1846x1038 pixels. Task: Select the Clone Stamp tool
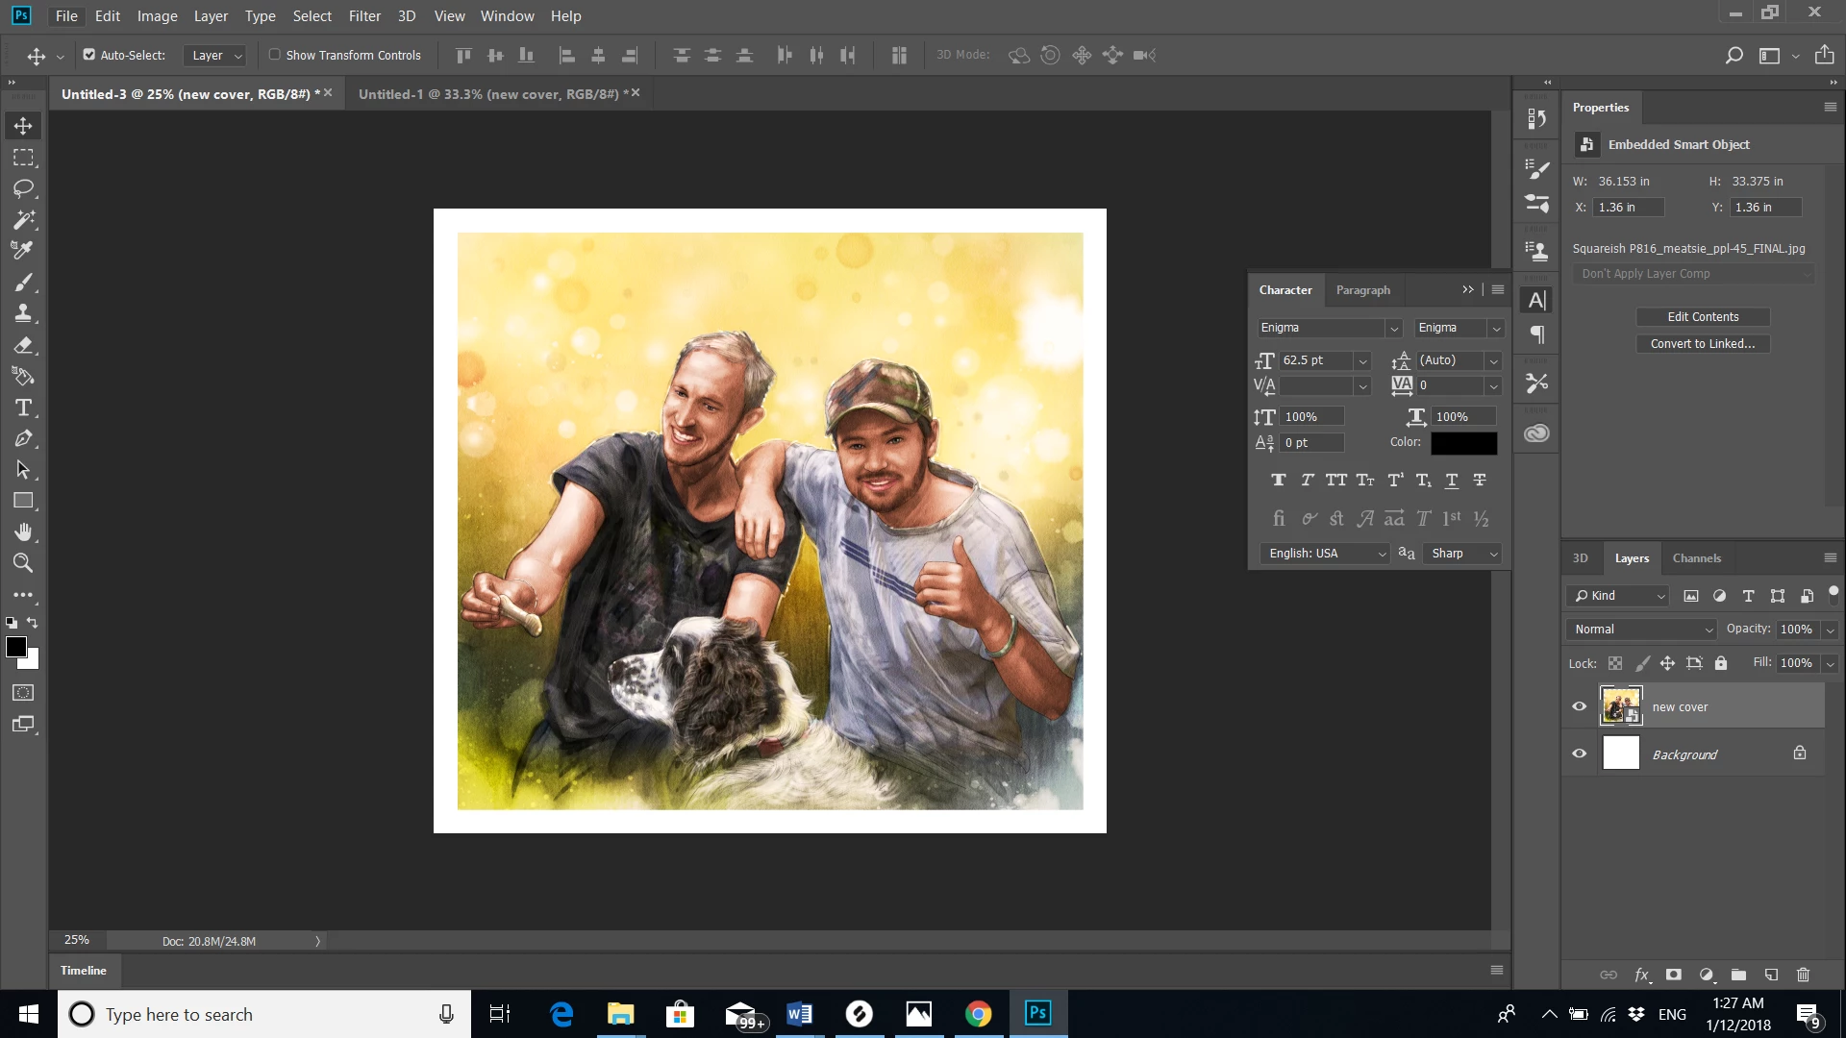click(23, 313)
